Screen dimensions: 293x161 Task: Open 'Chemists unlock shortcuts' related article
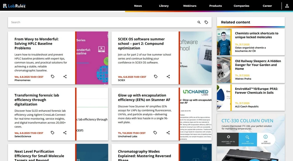tap(256, 35)
